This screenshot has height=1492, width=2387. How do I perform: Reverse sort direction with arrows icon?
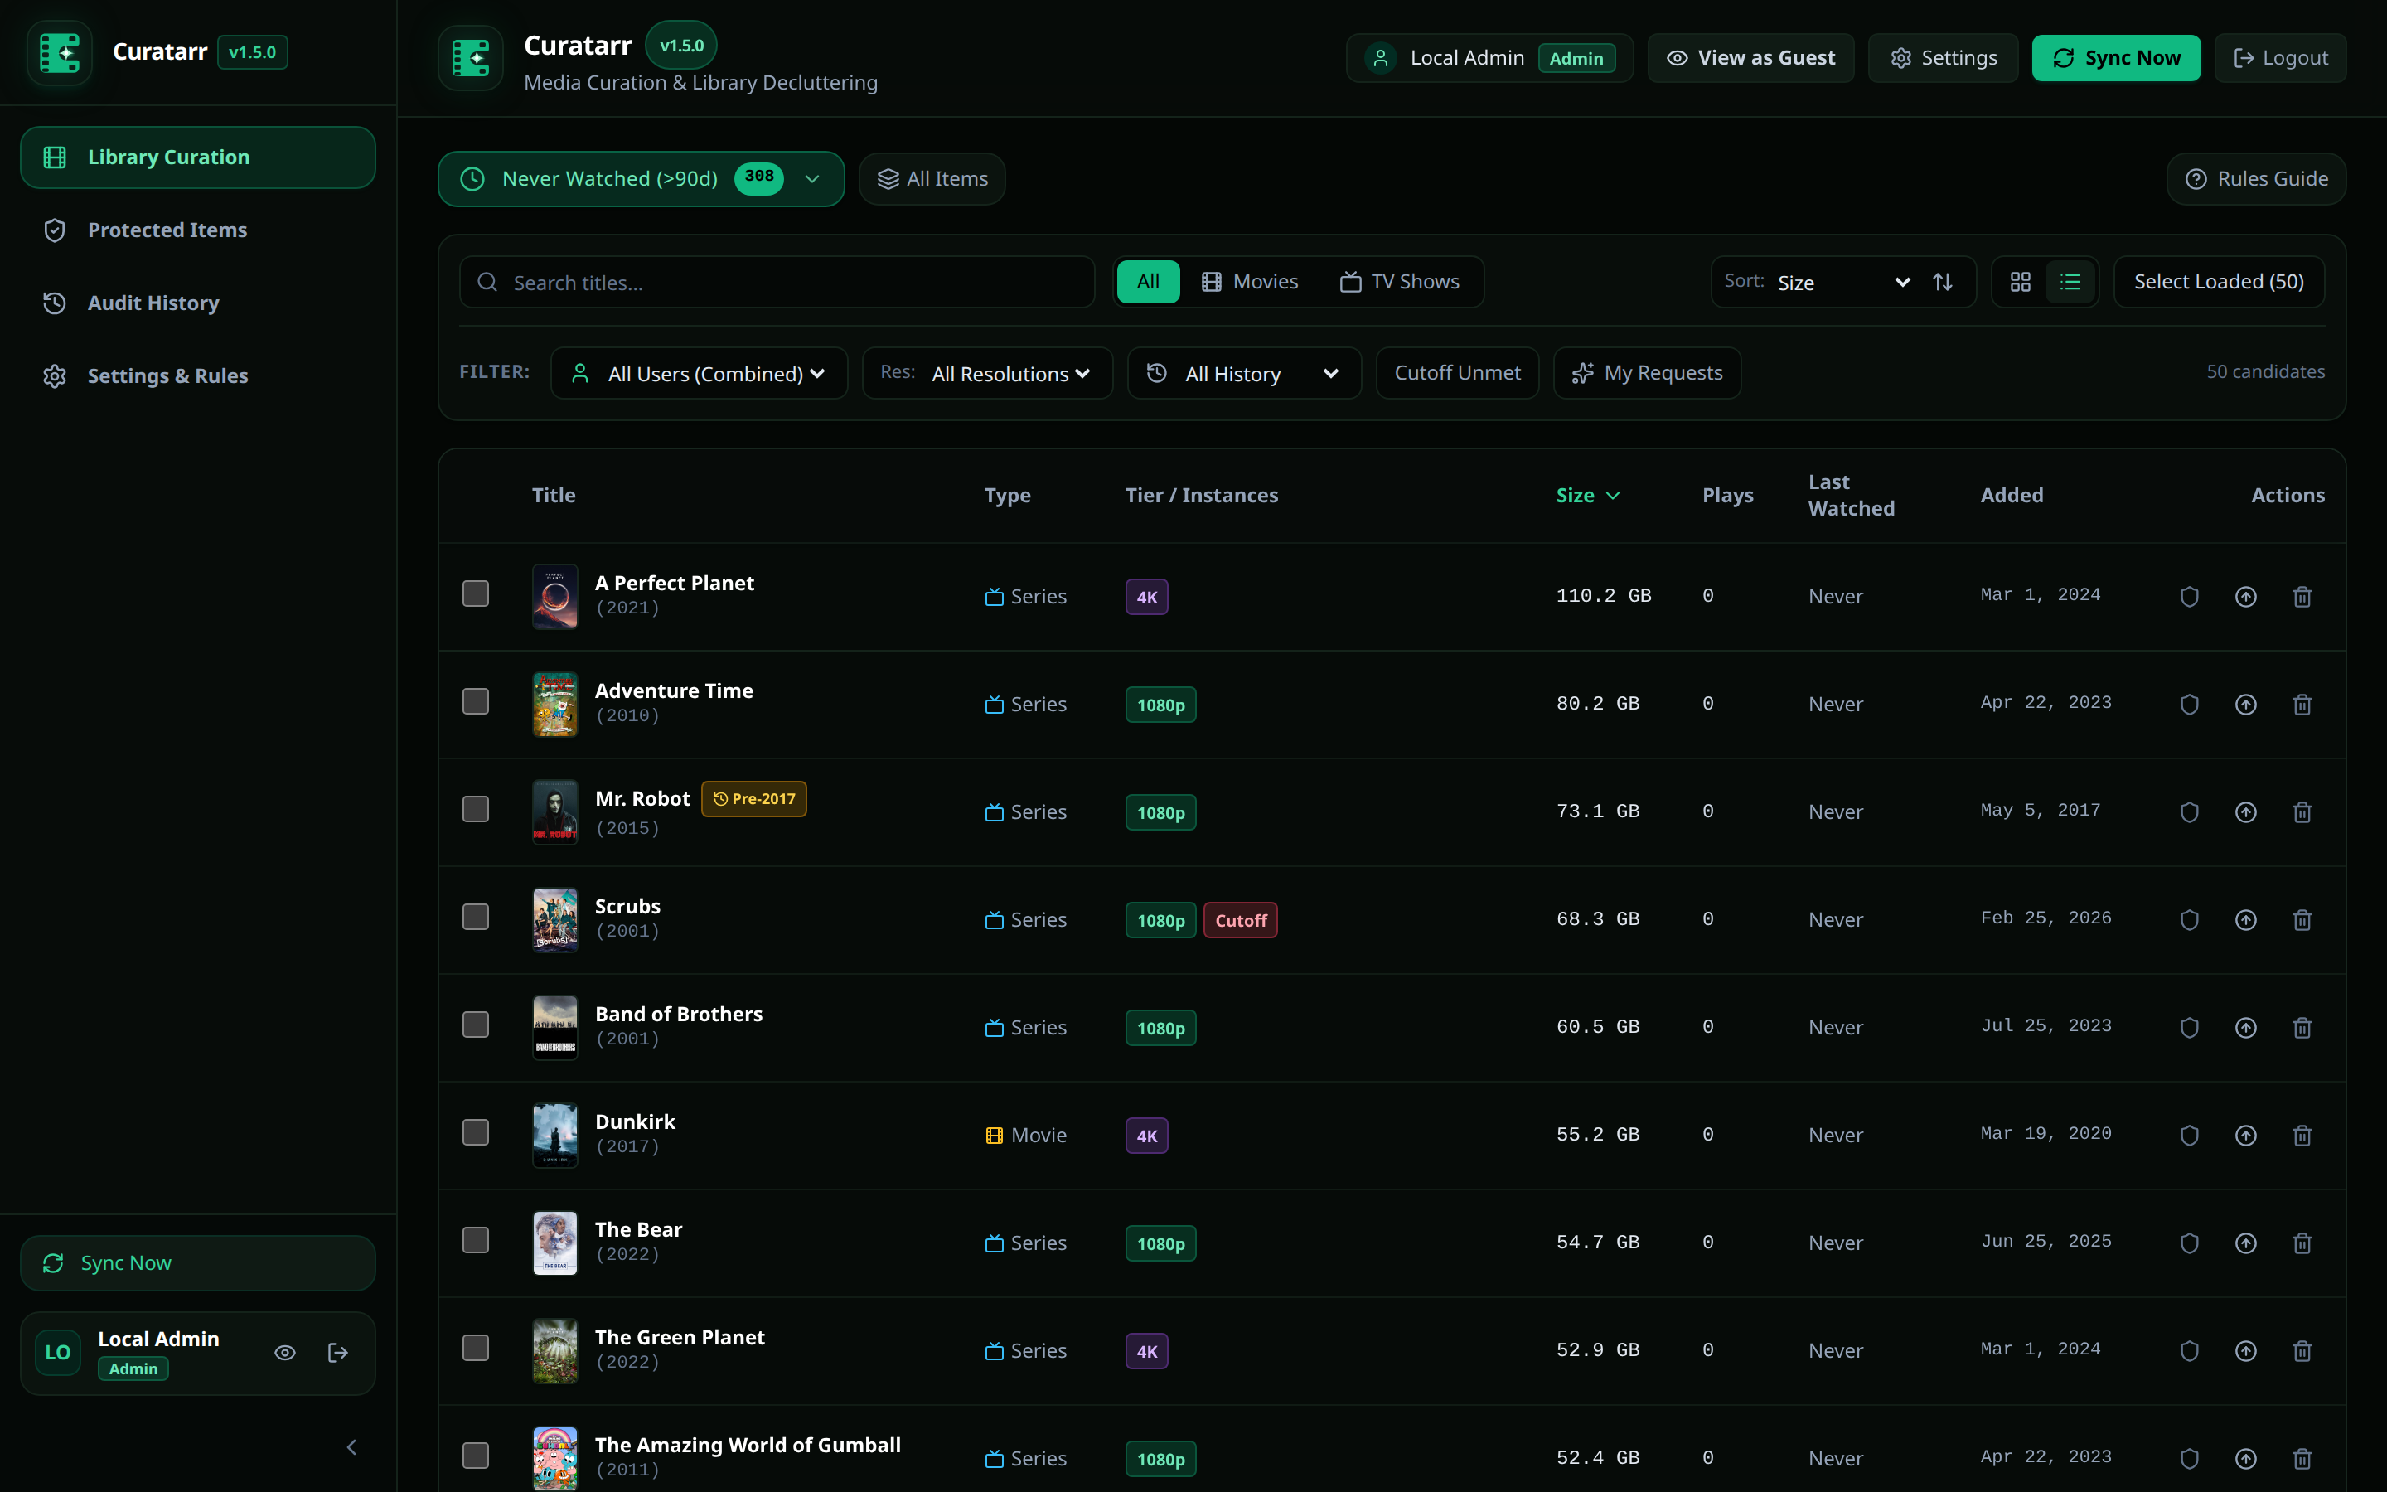click(x=1942, y=282)
